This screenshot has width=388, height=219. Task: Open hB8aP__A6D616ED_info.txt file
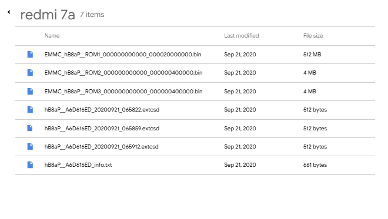(x=78, y=165)
